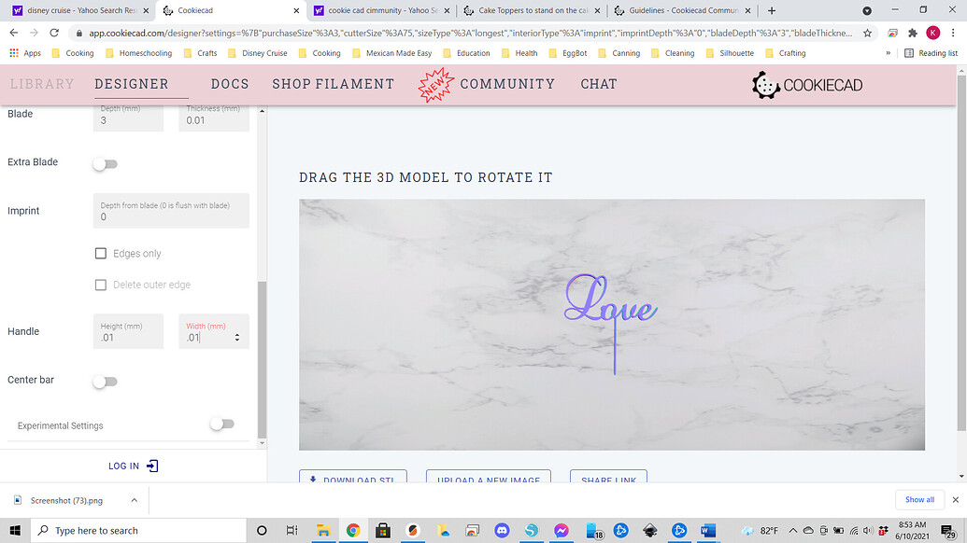This screenshot has height=543, width=967.
Task: Click the login arrow icon
Action: 152,466
